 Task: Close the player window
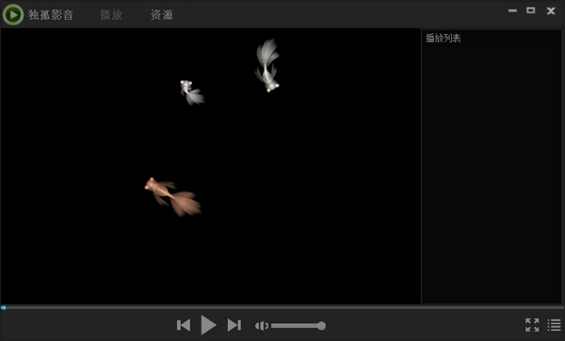pyautogui.click(x=551, y=10)
